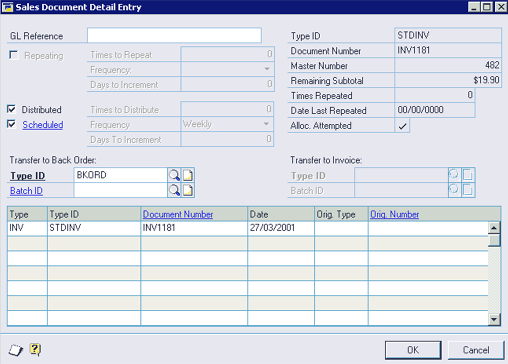This screenshot has height=364, width=508.
Task: Open the yellow help icon at bottom
Action: [x=35, y=350]
